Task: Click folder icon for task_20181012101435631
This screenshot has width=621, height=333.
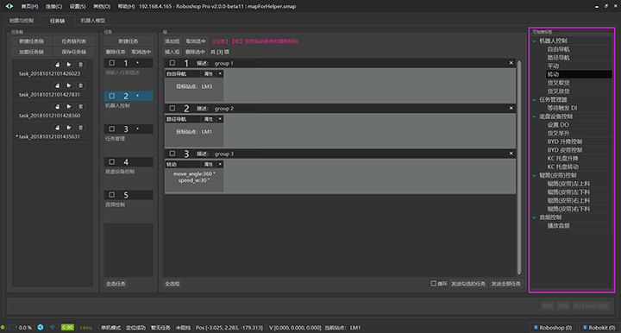Action: coord(69,128)
